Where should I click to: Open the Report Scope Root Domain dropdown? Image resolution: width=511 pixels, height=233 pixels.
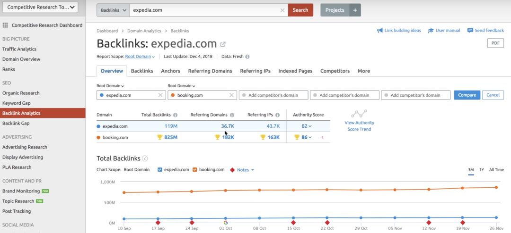click(x=140, y=57)
